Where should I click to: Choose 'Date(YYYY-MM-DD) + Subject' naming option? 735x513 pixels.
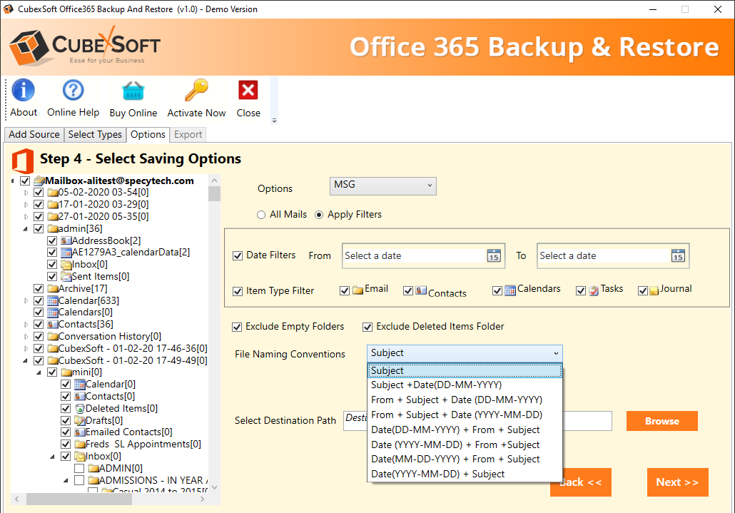point(437,474)
